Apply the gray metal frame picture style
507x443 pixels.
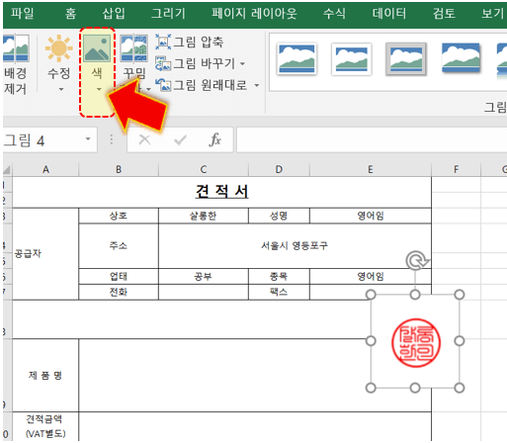(406, 59)
